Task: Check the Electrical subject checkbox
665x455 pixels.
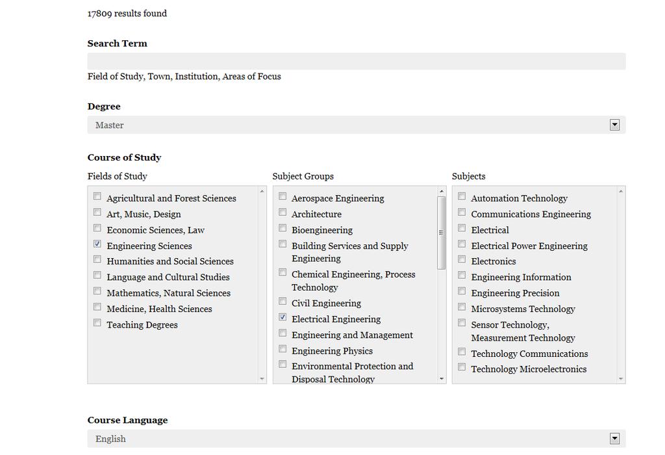Action: (x=462, y=228)
